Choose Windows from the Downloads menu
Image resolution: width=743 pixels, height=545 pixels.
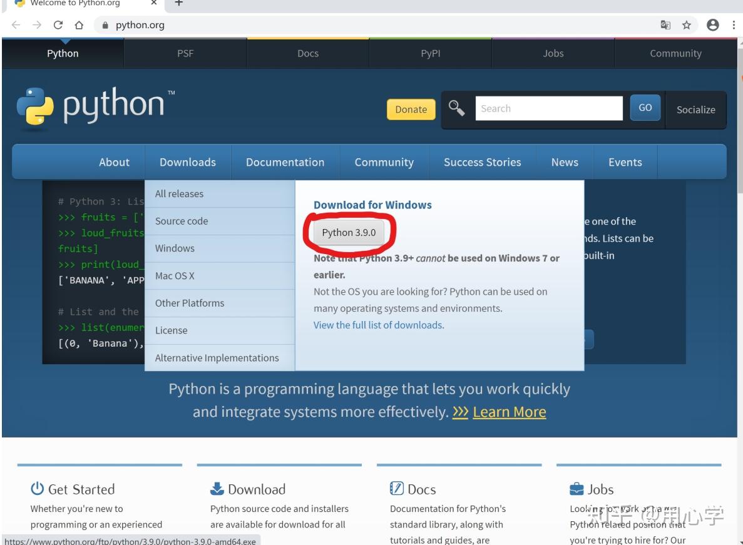[175, 248]
